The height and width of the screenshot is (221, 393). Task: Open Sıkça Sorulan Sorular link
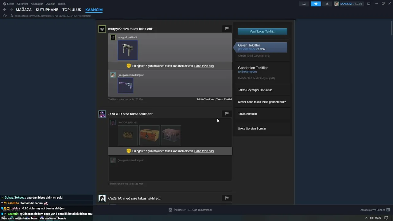(252, 129)
